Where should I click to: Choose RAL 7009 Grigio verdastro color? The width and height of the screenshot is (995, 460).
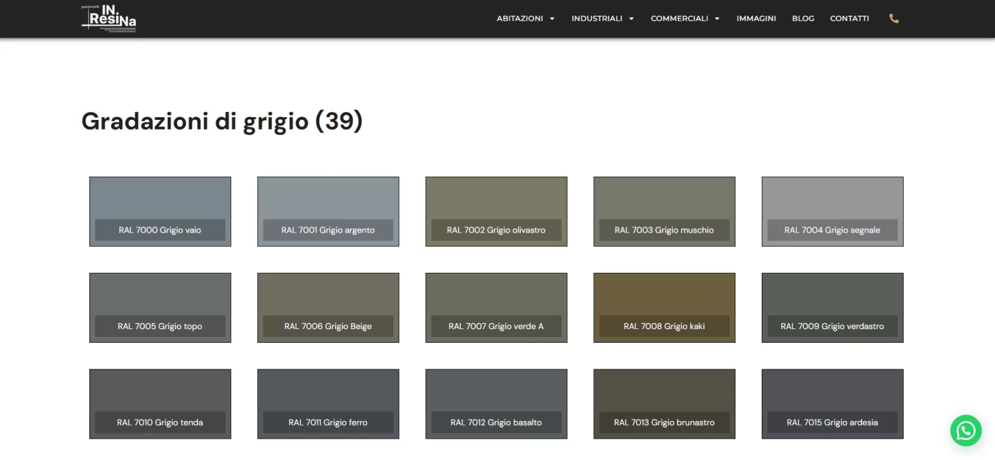pyautogui.click(x=832, y=308)
